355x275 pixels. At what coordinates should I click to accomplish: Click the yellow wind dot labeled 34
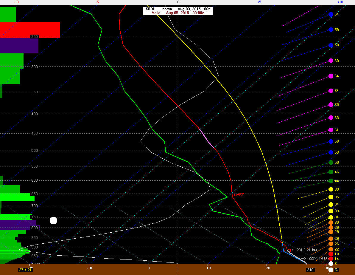(331, 205)
